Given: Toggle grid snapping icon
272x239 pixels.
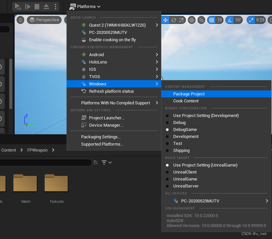Looking at the screenshot, I should pos(211,20).
